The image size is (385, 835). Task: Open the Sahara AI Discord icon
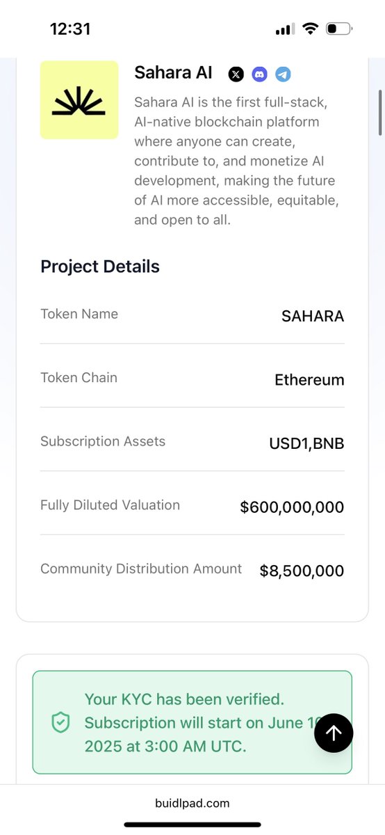pos(259,74)
